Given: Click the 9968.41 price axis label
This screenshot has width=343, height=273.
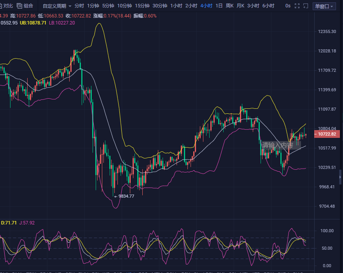Looking at the screenshot, I should [327, 187].
